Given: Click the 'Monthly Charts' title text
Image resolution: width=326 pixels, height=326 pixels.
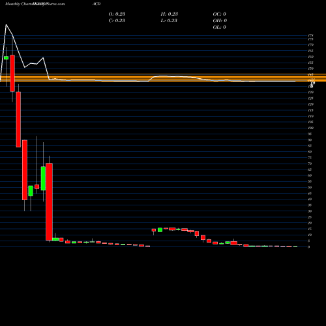Looking at the screenshot, I should click(19, 4).
